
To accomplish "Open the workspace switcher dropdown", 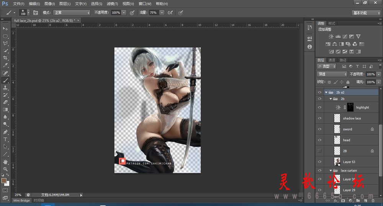I will [366, 13].
